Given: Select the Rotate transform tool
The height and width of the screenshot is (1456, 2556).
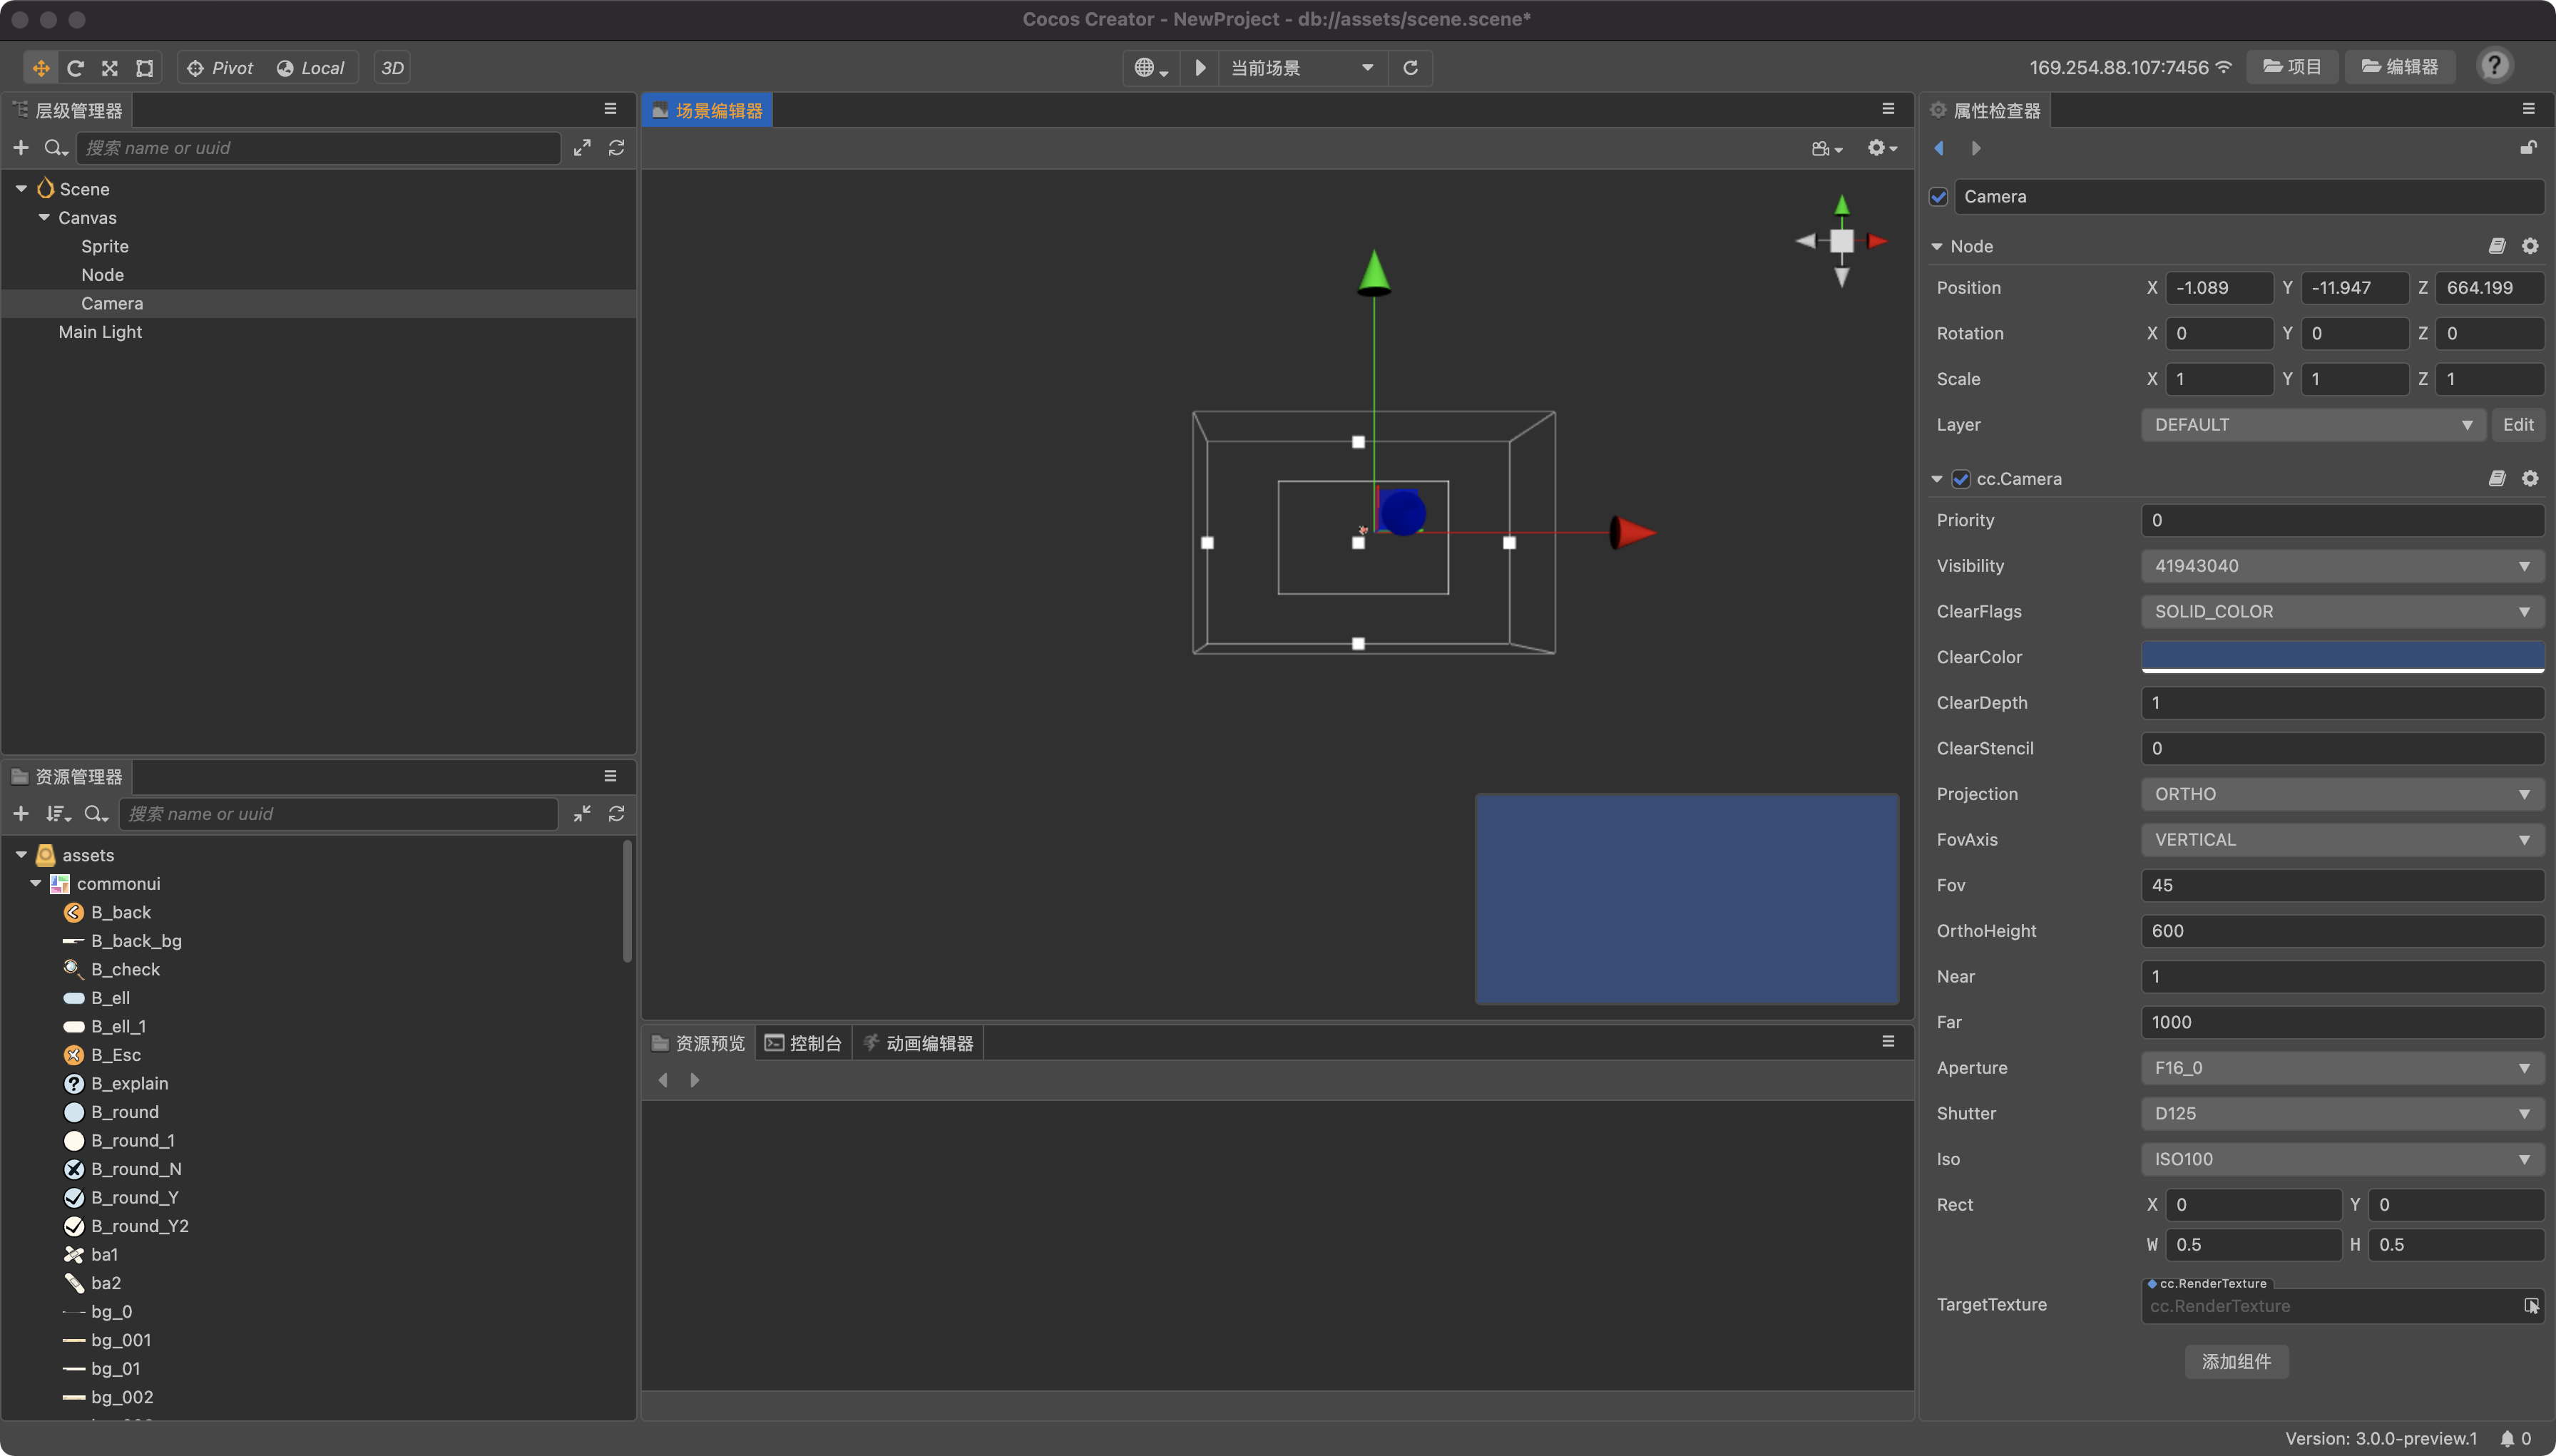Looking at the screenshot, I should [75, 68].
